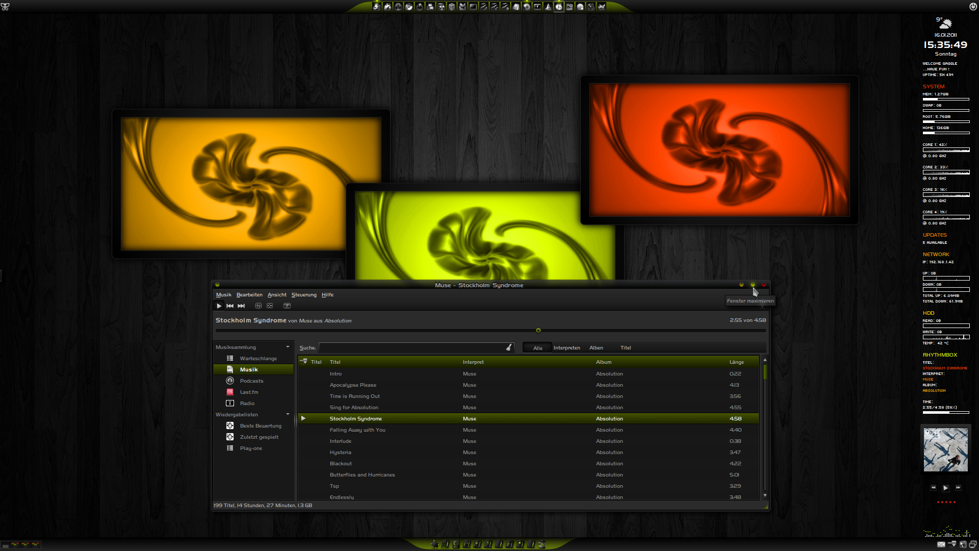The width and height of the screenshot is (979, 551).
Task: Select Musik in the sidebar
Action: 253,369
